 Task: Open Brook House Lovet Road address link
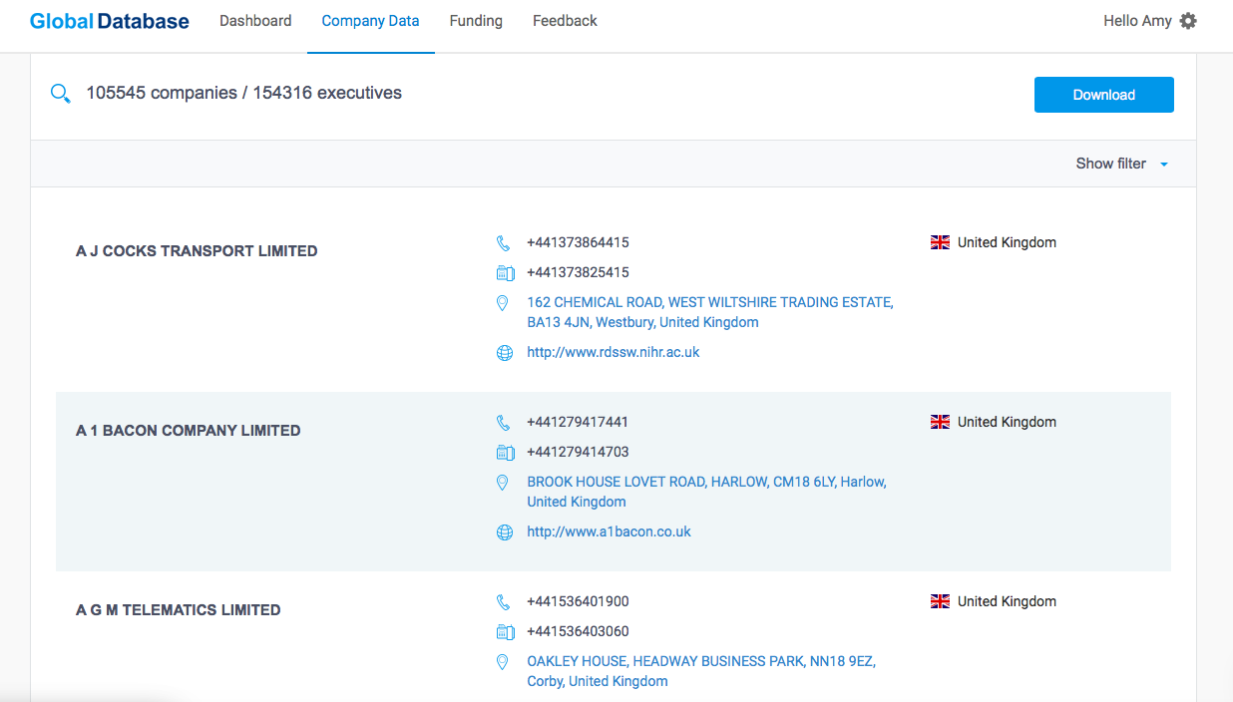pyautogui.click(x=707, y=492)
